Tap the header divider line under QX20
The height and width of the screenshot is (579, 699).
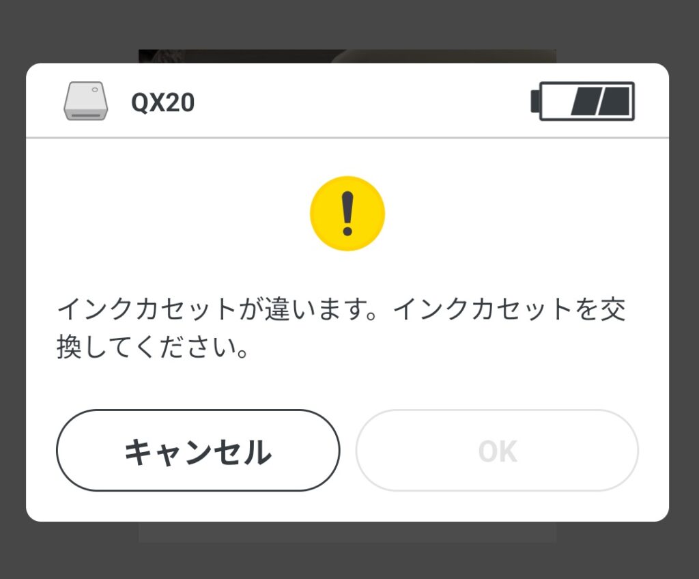[347, 138]
